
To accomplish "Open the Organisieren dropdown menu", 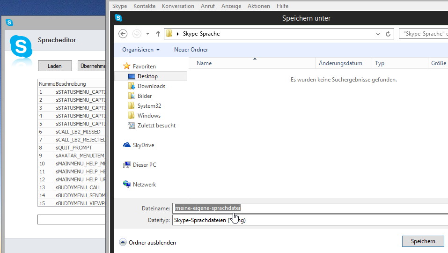I will coord(141,50).
